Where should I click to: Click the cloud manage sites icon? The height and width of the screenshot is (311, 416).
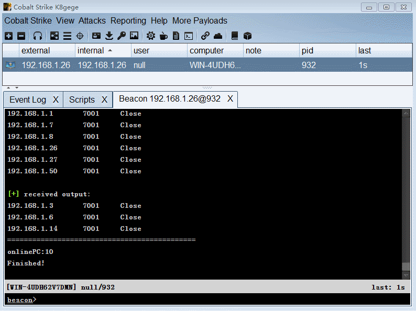(x=218, y=36)
